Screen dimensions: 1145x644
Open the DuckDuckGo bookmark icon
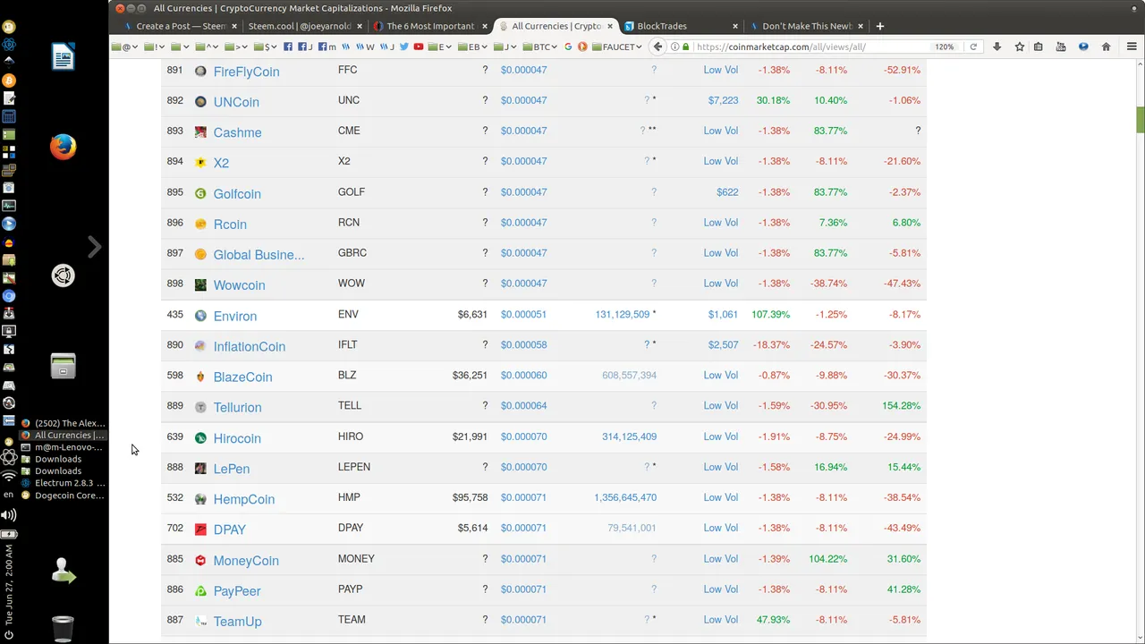[582, 47]
